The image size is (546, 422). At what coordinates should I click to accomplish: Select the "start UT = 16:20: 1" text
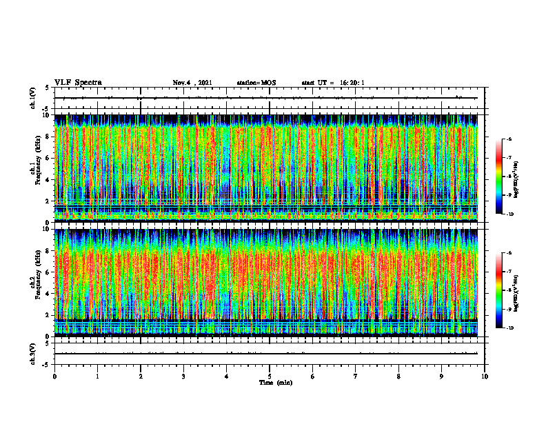(x=333, y=83)
